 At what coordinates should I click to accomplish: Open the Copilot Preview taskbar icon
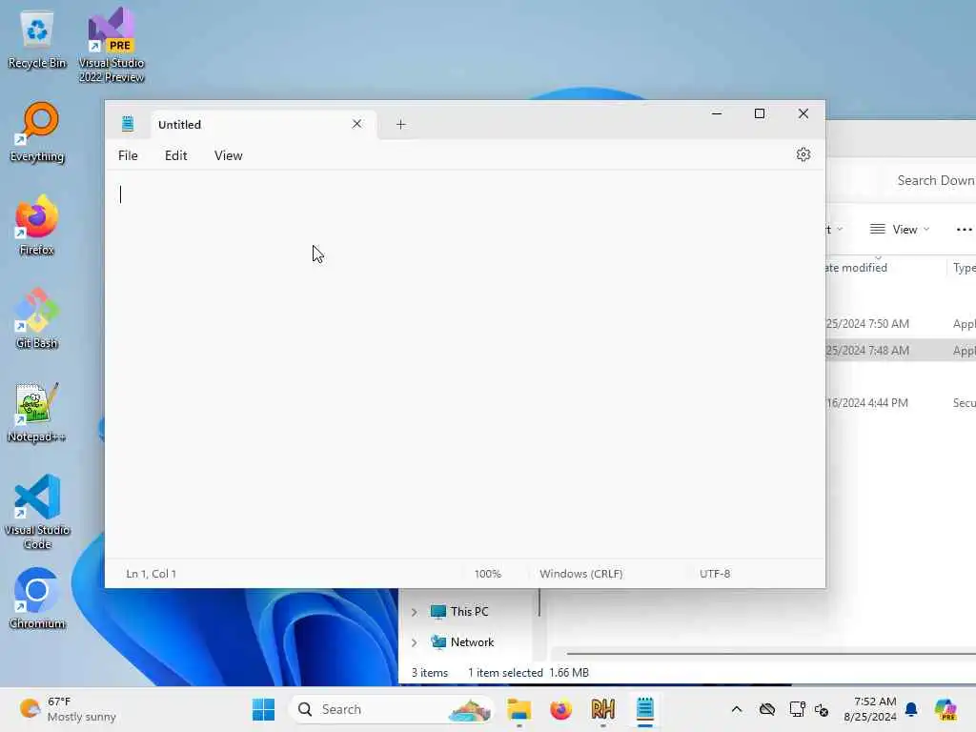(x=945, y=709)
